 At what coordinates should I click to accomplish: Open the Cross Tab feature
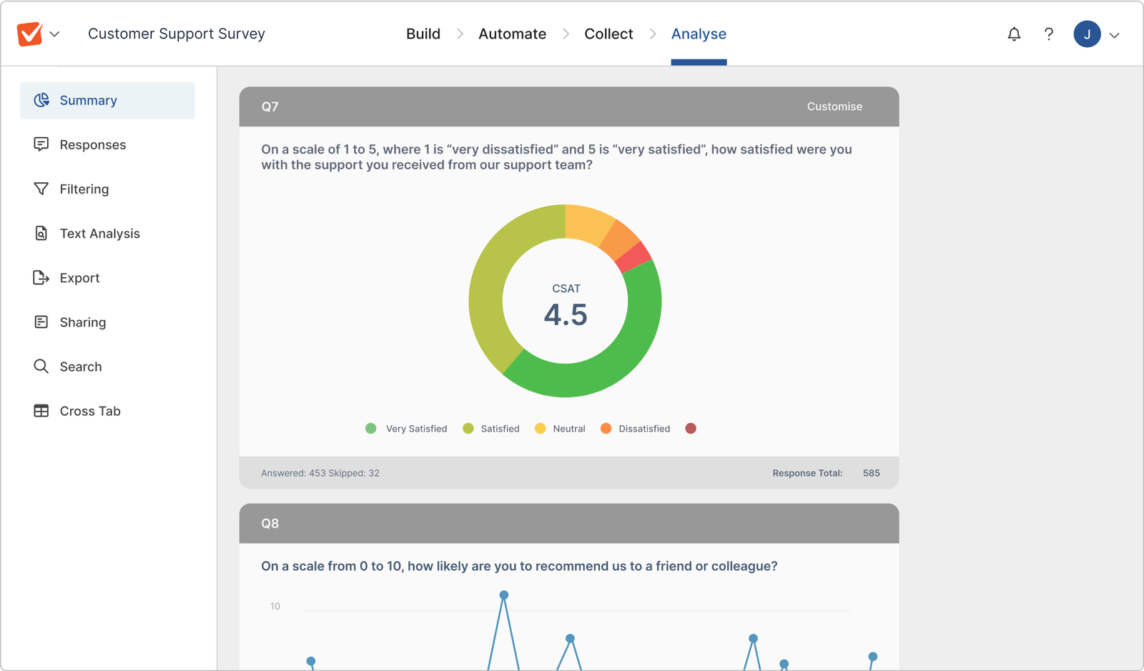[x=41, y=410]
